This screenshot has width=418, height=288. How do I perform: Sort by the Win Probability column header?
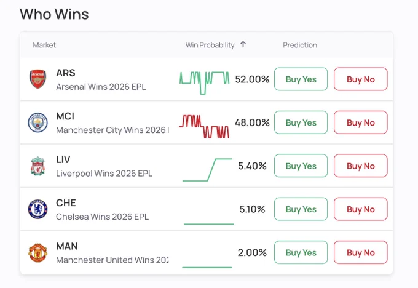(210, 45)
